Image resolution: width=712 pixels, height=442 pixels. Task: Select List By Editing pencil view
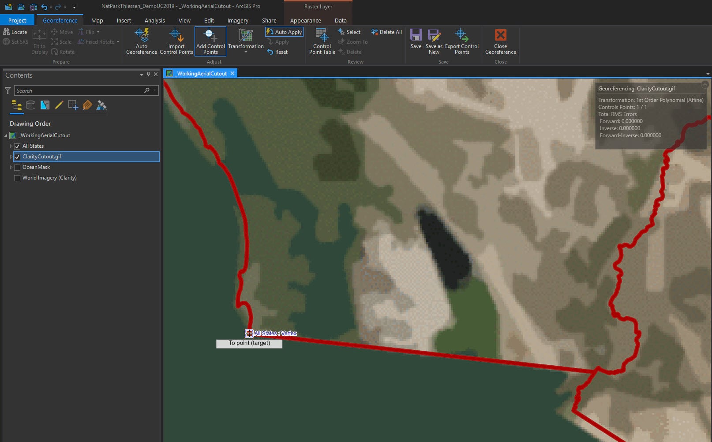pos(59,105)
